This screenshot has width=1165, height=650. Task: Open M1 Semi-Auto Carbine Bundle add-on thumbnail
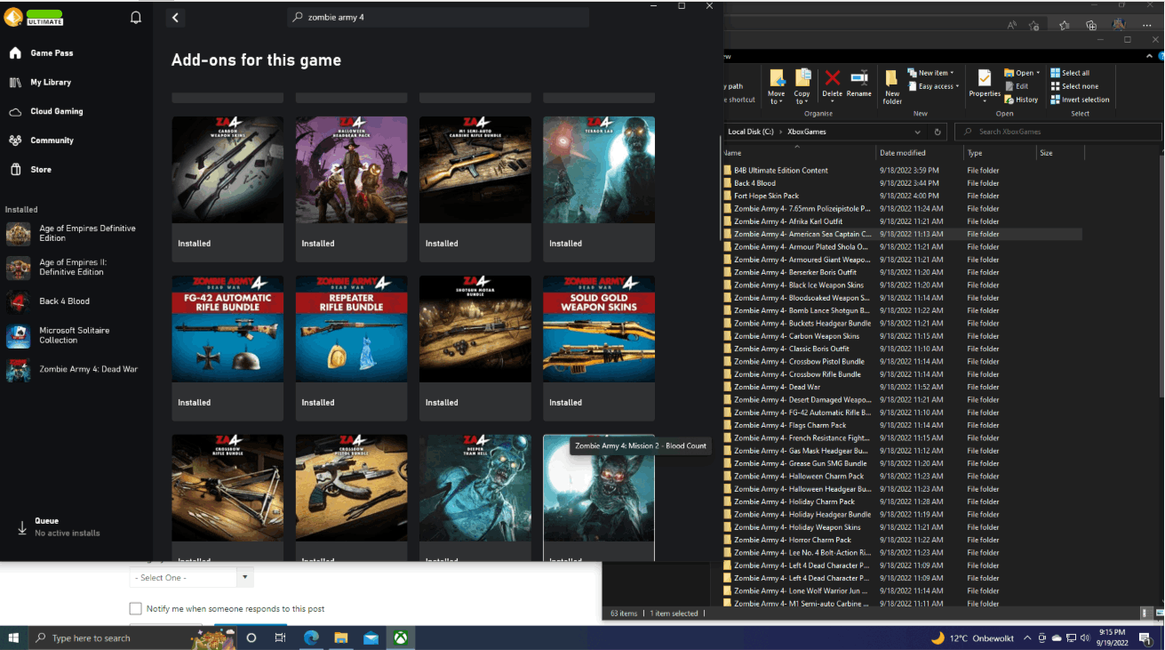pos(475,170)
